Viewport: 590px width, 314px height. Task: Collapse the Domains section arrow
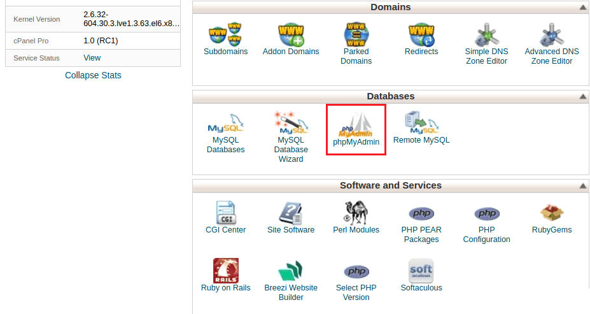[582, 8]
